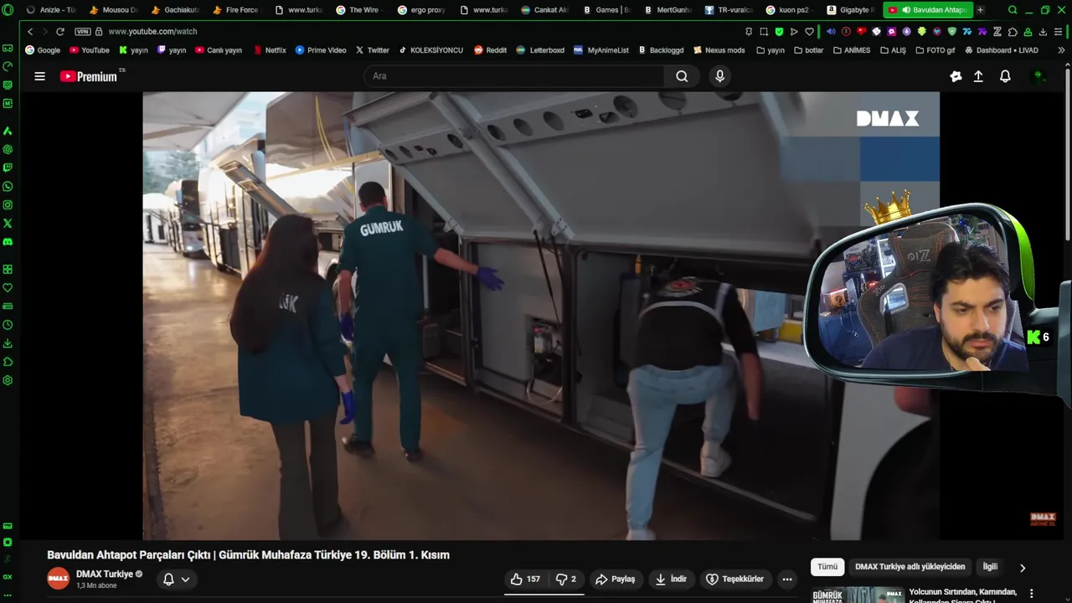
Task: Add page to bookmarks with heart icon
Action: coord(809,32)
